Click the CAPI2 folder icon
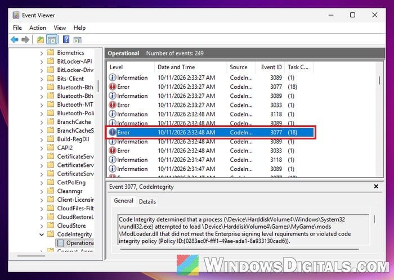Screen dimensions: 394x280 coord(51,147)
